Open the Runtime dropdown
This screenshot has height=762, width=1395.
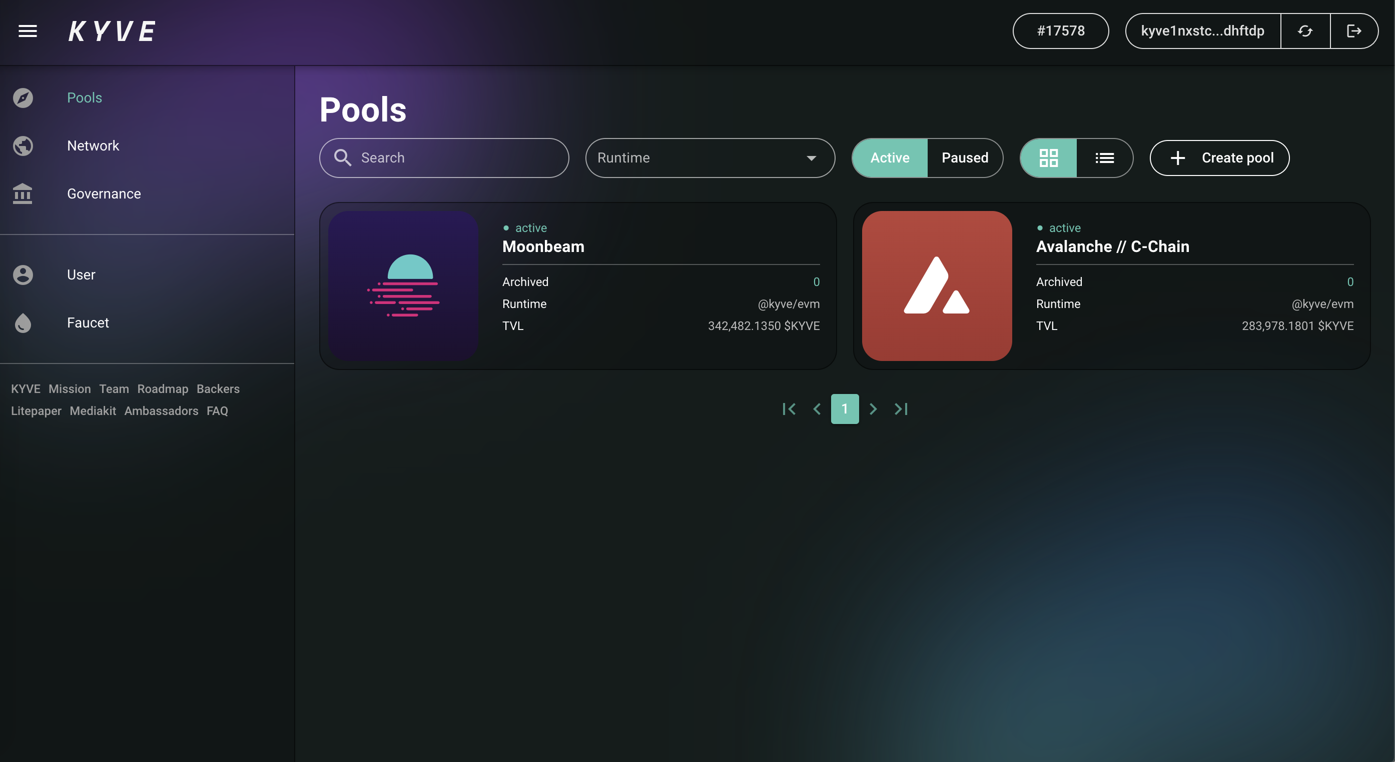[710, 157]
